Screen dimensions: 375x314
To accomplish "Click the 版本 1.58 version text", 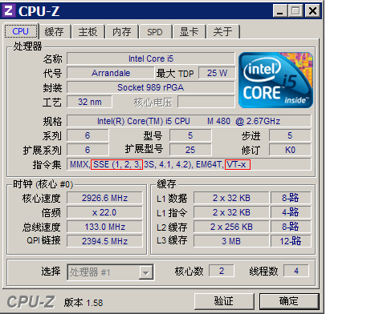I will coord(84,303).
